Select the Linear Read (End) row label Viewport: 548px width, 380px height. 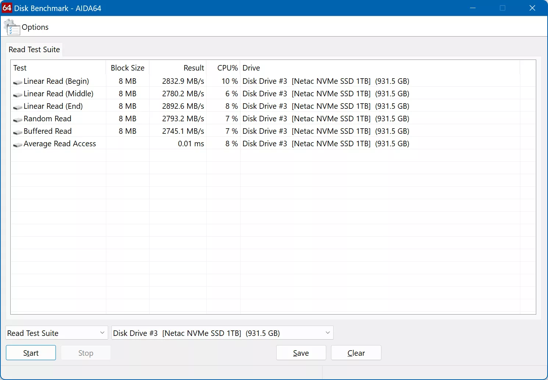53,106
